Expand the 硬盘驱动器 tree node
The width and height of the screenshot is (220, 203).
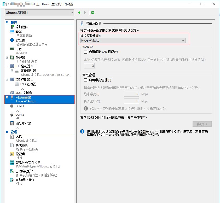pos(12,71)
